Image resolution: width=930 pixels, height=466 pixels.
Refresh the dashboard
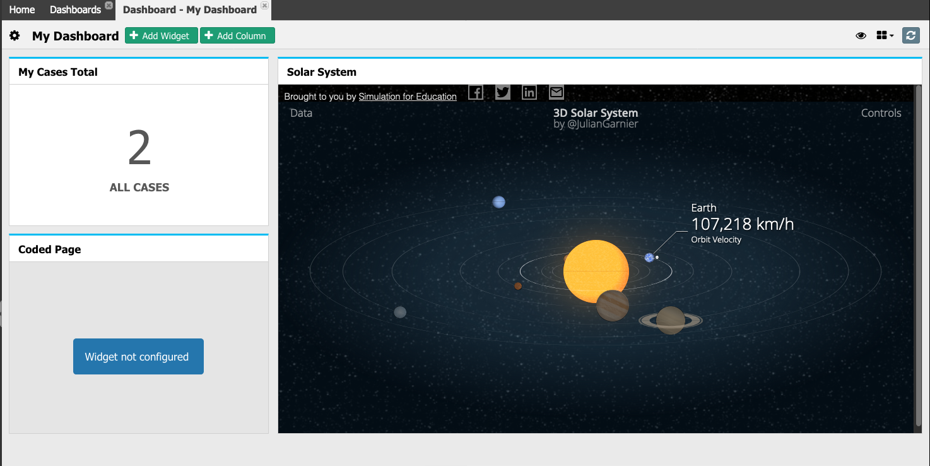point(910,35)
